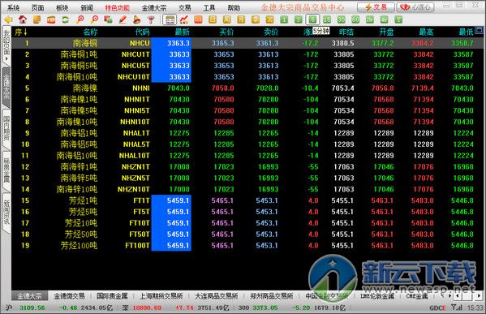Select the green 5-minute period icon

tap(312, 19)
